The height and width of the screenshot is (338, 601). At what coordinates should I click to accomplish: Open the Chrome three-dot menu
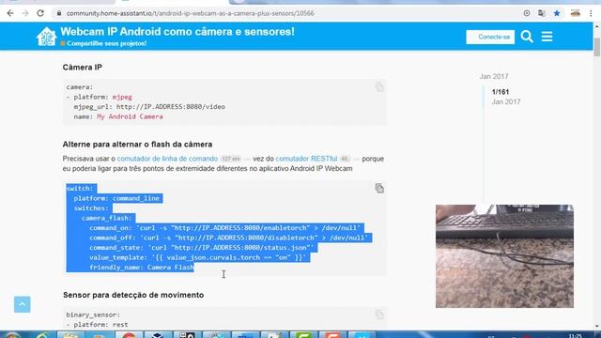pyautogui.click(x=591, y=13)
